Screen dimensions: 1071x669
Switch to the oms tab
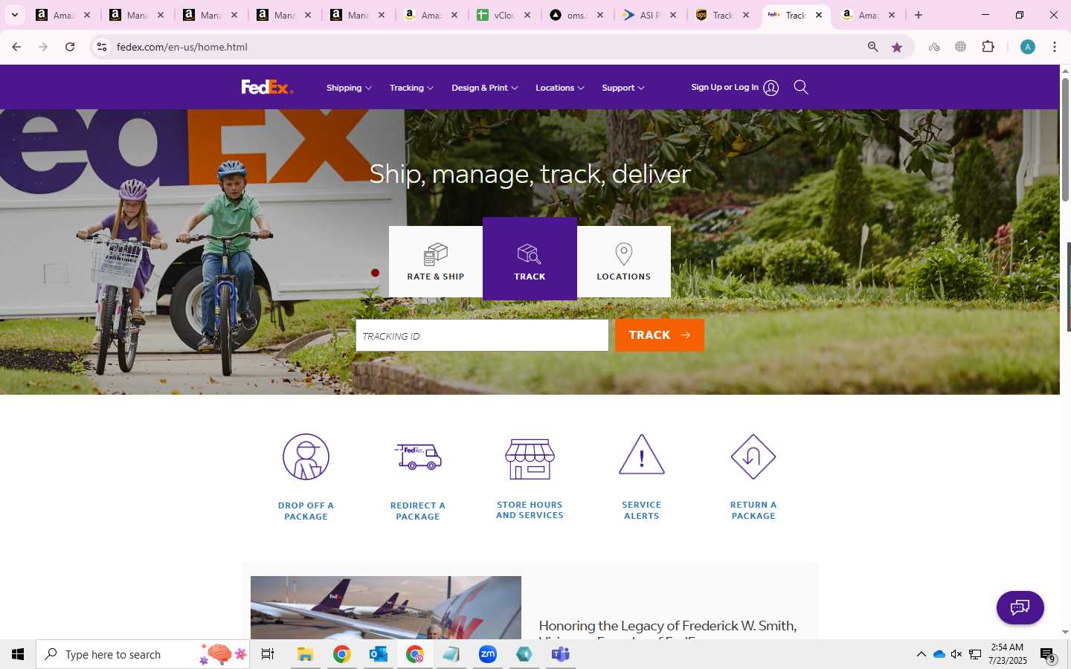coord(577,15)
